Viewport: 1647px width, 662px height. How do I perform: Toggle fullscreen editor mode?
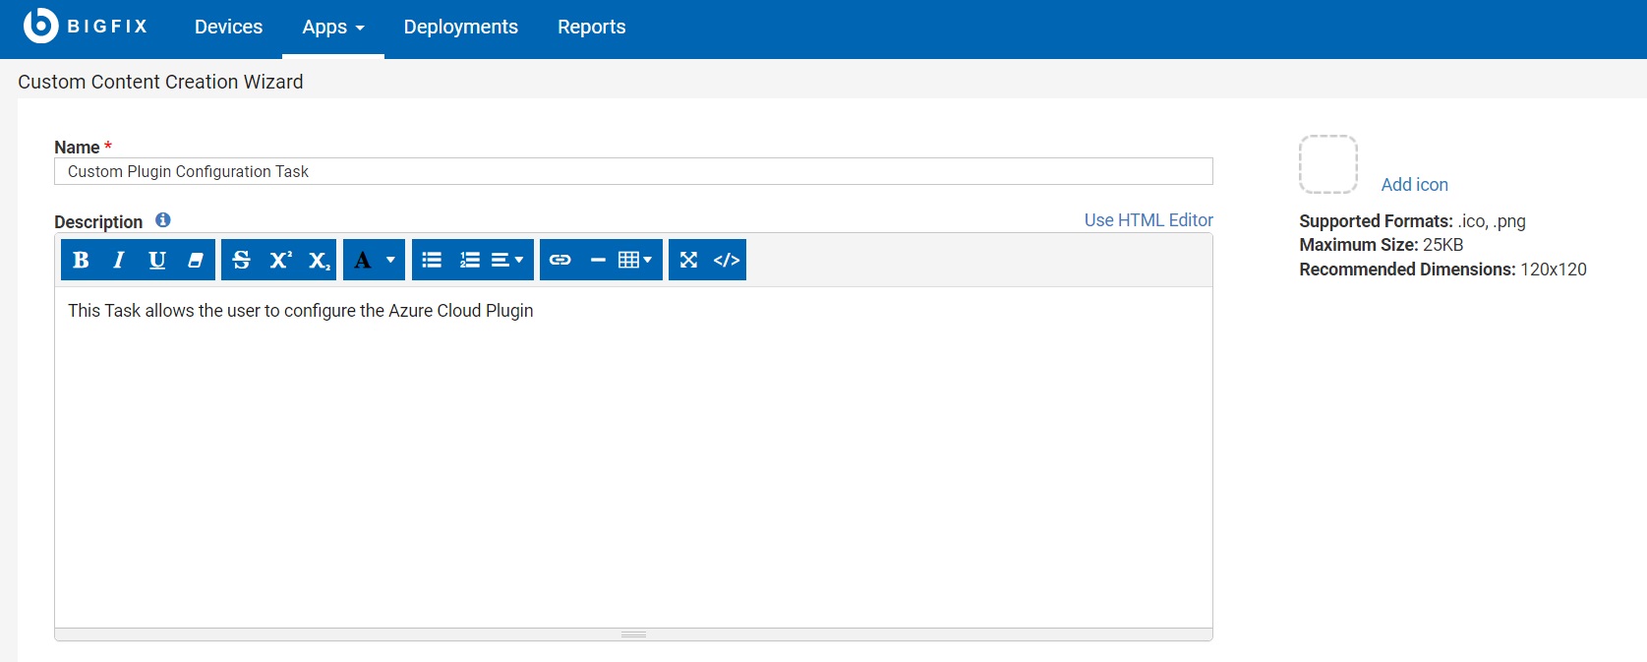pyautogui.click(x=688, y=260)
